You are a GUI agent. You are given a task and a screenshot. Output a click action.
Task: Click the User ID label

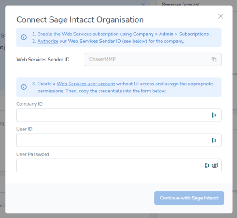24,129
